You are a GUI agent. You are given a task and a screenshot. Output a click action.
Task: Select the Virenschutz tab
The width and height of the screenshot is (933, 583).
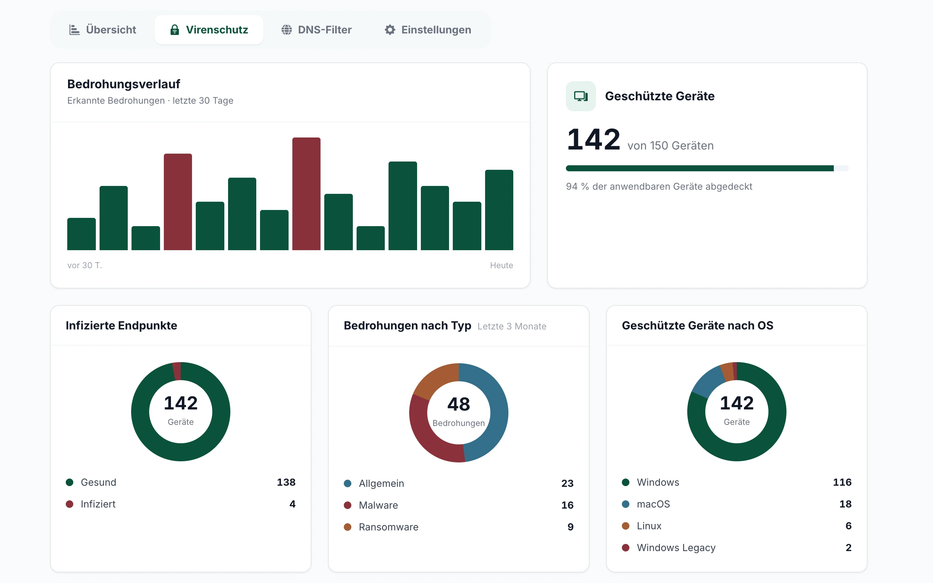(209, 30)
